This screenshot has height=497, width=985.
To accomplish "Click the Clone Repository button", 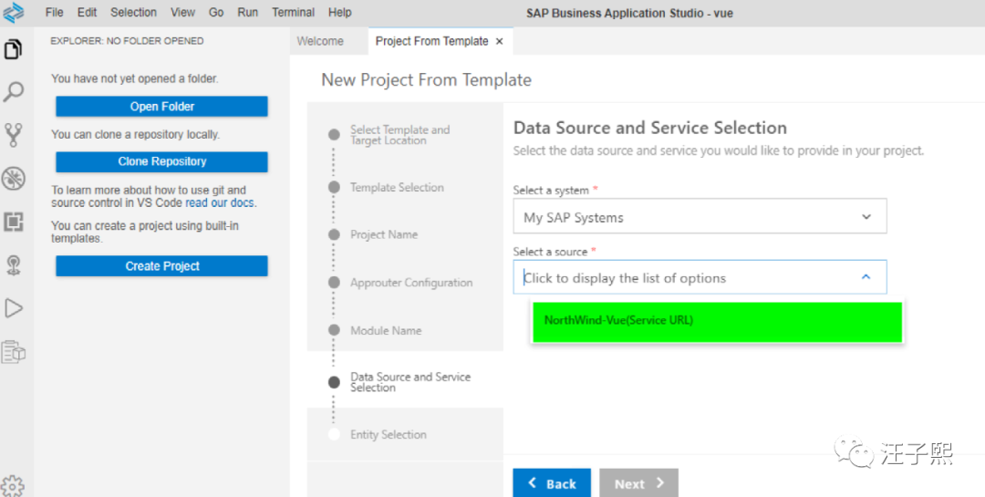I will coord(161,161).
